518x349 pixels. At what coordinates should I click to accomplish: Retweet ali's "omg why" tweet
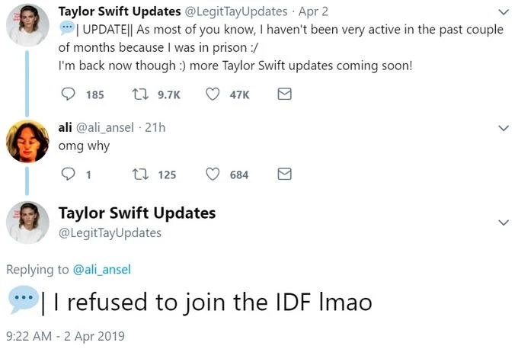pos(138,174)
